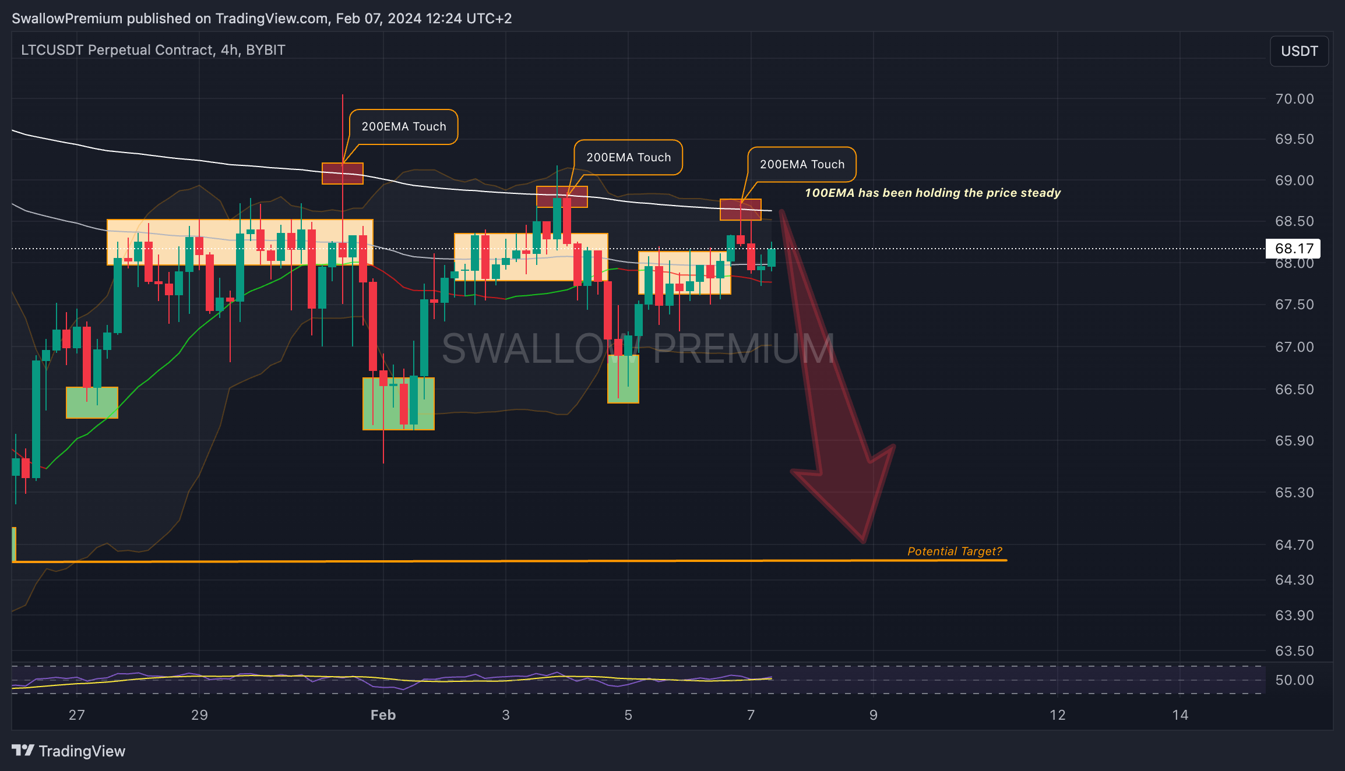This screenshot has height=771, width=1345.
Task: Click the 29 date label on time axis
Action: pyautogui.click(x=199, y=715)
